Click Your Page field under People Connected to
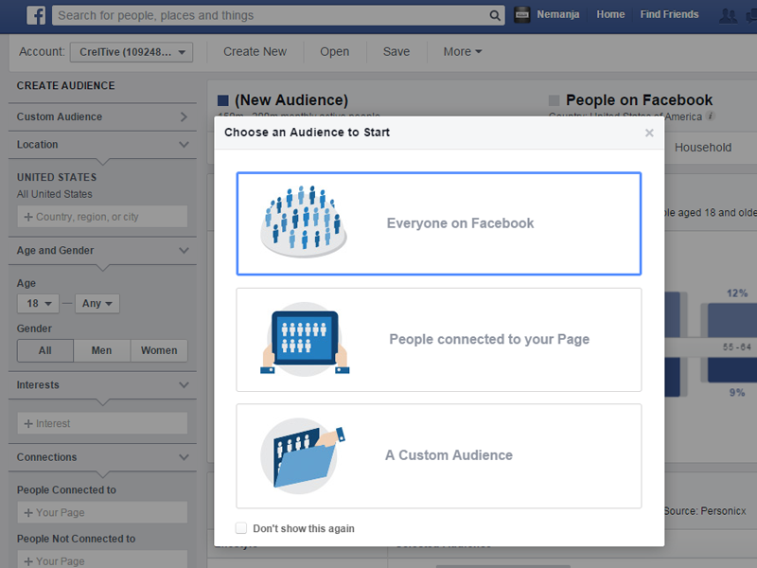 pyautogui.click(x=102, y=512)
